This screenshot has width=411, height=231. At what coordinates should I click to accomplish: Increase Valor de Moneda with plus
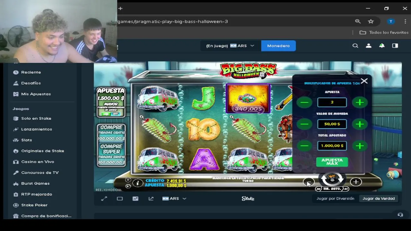(360, 124)
